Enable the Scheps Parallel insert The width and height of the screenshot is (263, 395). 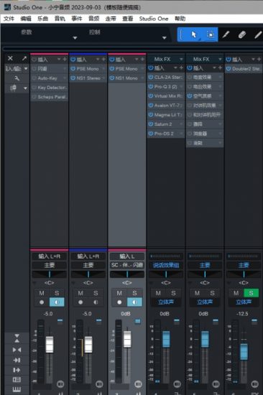34,97
